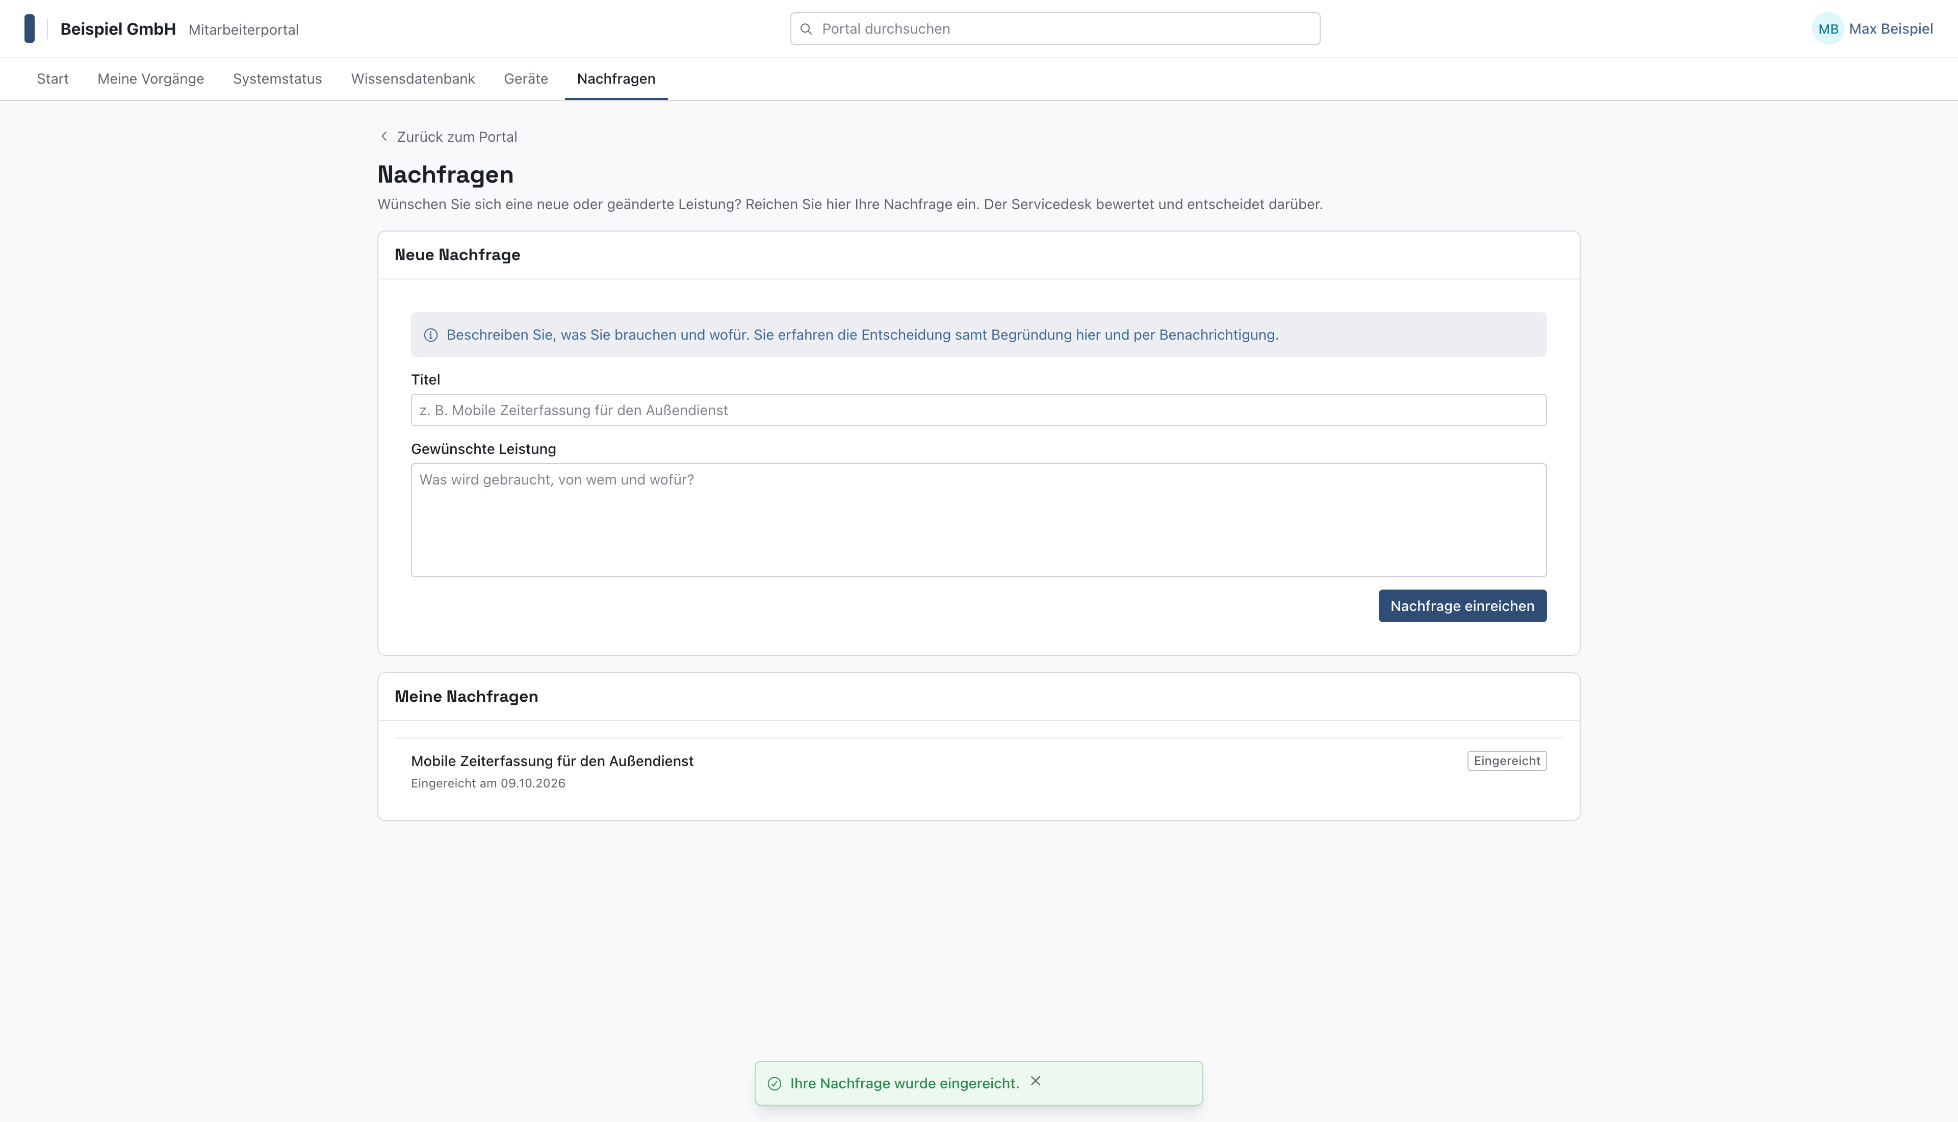Screen dimensions: 1958x1122
Task: Click the back chevron icon
Action: click(383, 136)
